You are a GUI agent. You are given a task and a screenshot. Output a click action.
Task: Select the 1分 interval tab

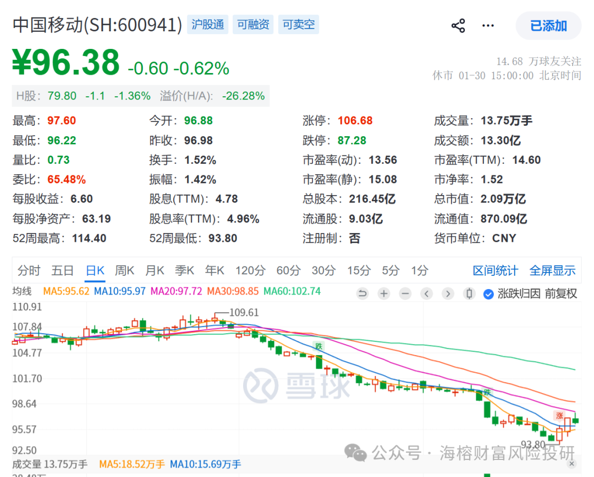coord(420,270)
